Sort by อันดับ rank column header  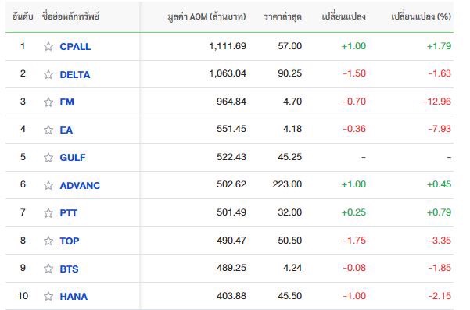[23, 16]
